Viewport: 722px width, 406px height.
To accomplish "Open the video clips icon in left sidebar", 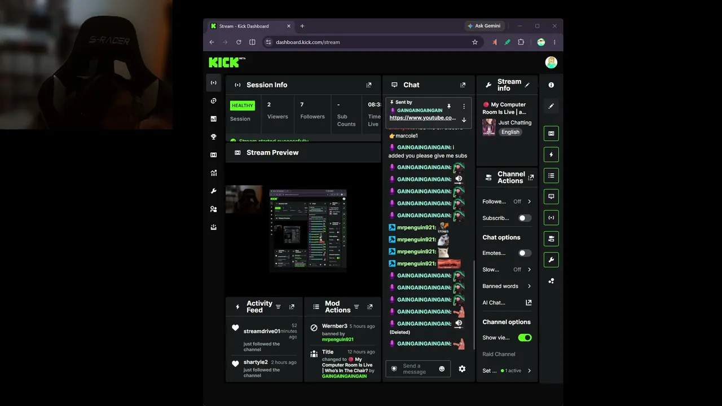I will click(x=213, y=155).
